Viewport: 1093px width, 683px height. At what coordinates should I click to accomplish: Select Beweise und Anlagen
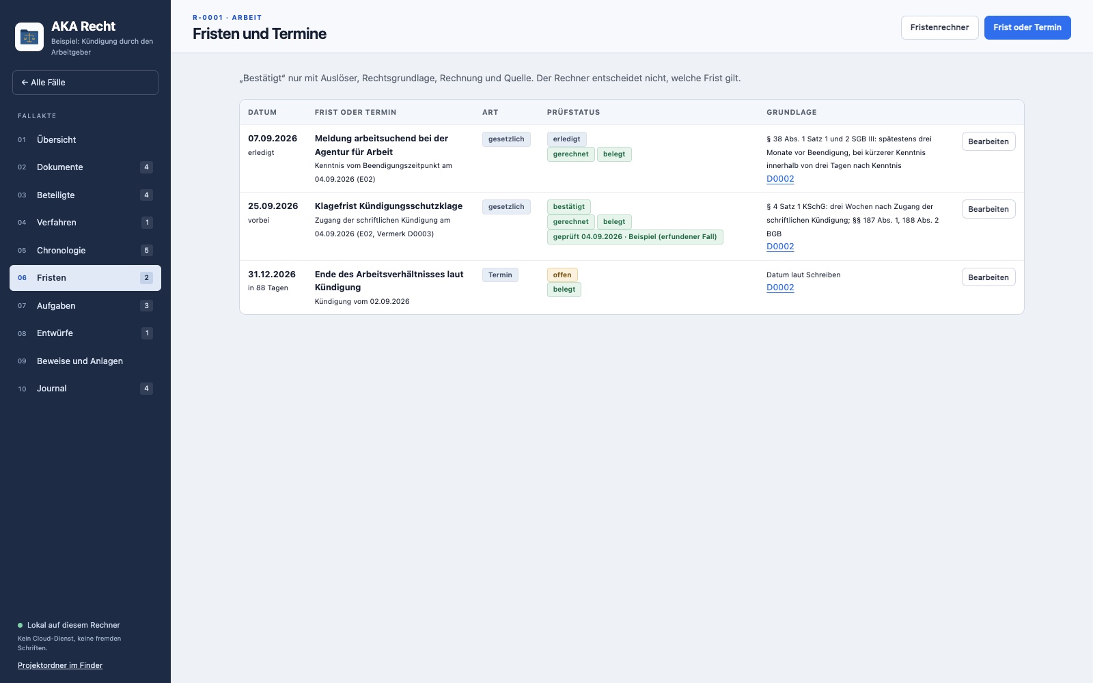(x=85, y=361)
